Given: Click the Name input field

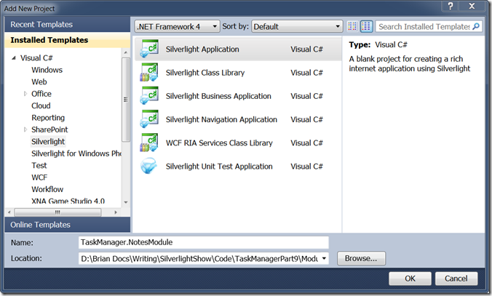Looking at the screenshot, I should (203, 242).
